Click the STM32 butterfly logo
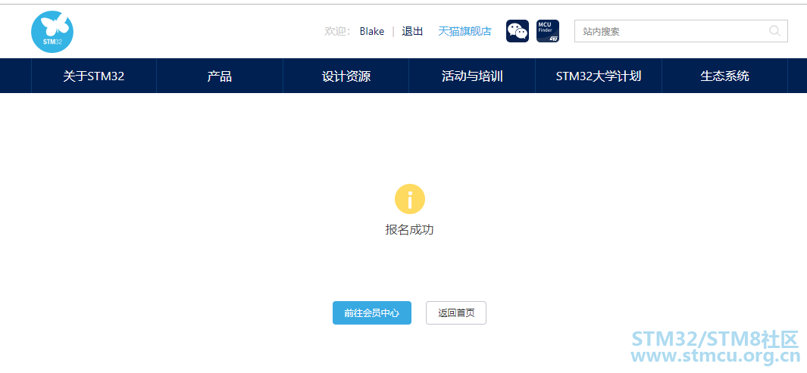Image resolution: width=807 pixels, height=373 pixels. (52, 32)
